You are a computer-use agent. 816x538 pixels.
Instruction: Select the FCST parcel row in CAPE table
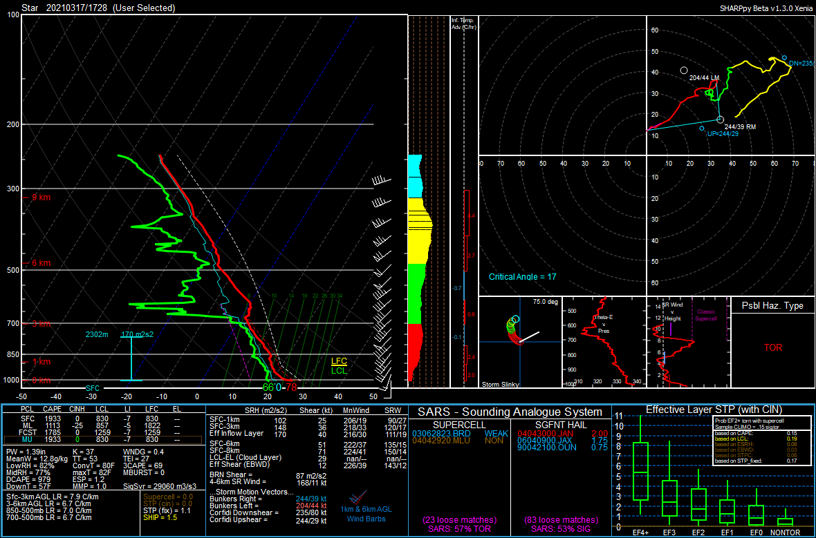pos(103,432)
